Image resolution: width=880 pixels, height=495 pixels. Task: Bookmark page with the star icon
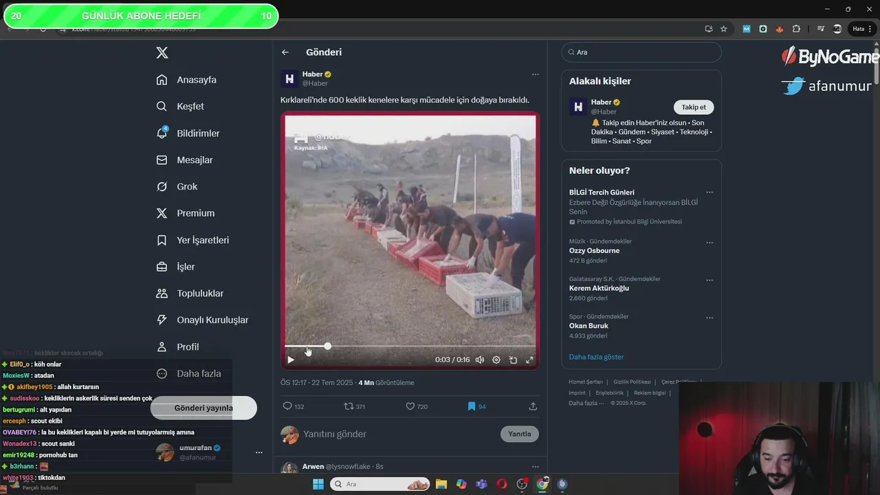coord(723,29)
